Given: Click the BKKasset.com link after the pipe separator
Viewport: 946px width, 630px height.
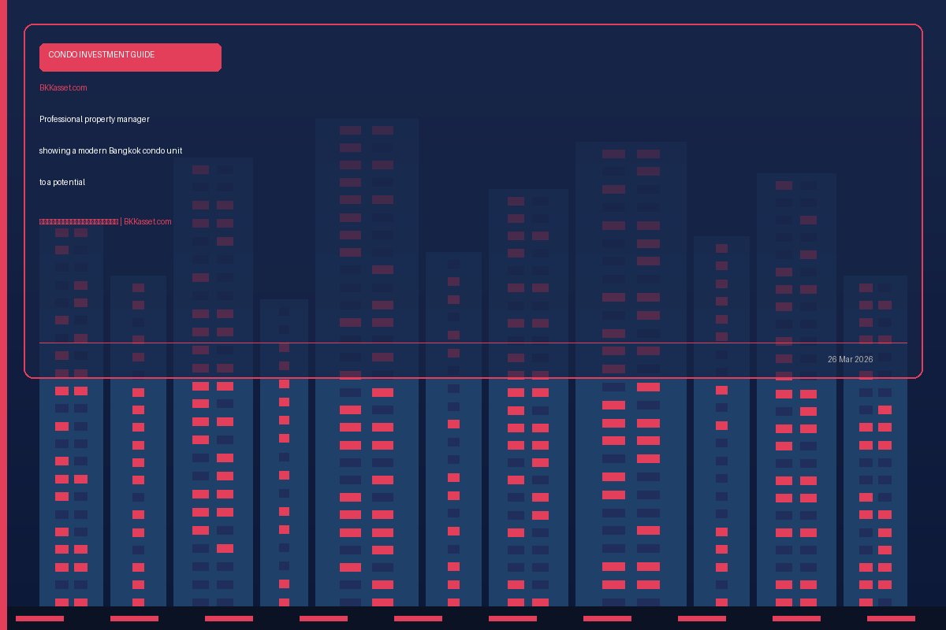Looking at the screenshot, I should tap(147, 222).
